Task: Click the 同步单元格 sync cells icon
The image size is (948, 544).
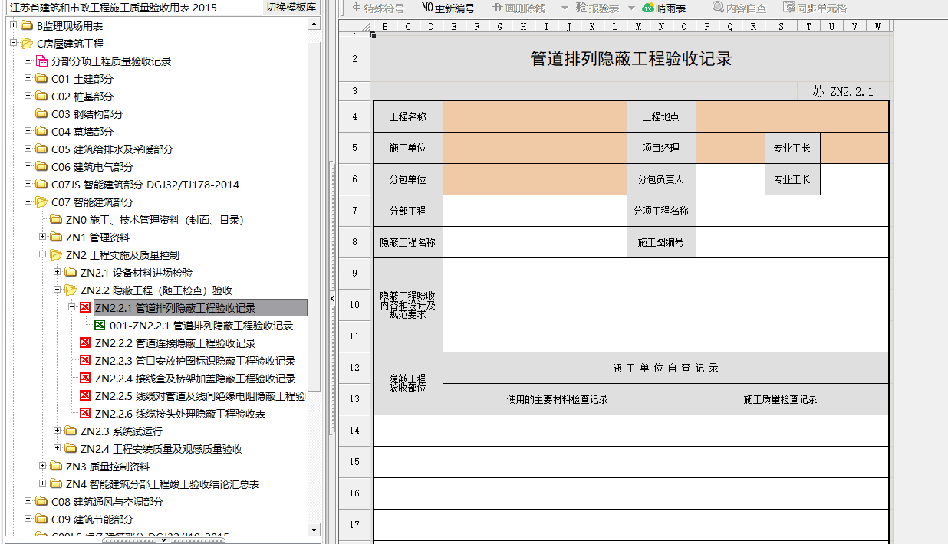Action: tap(789, 8)
